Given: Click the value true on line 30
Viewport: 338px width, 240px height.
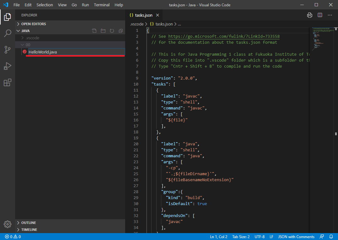Looking at the screenshot, I should tap(202, 204).
